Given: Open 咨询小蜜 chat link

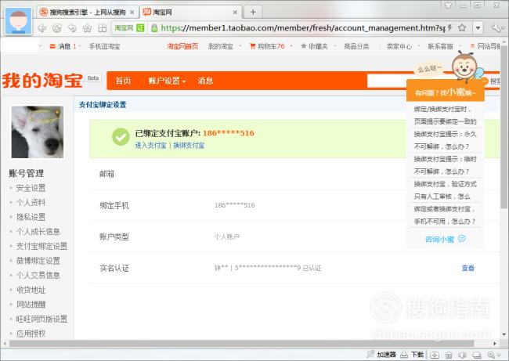Looking at the screenshot, I should click(445, 240).
